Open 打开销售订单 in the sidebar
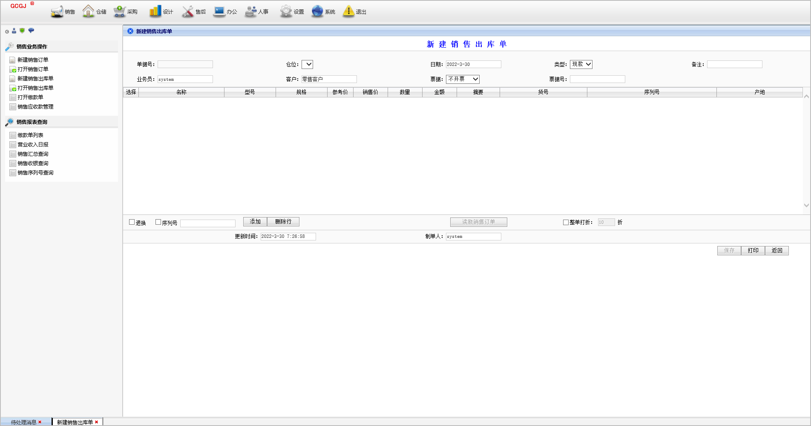811x426 pixels. pyautogui.click(x=33, y=69)
